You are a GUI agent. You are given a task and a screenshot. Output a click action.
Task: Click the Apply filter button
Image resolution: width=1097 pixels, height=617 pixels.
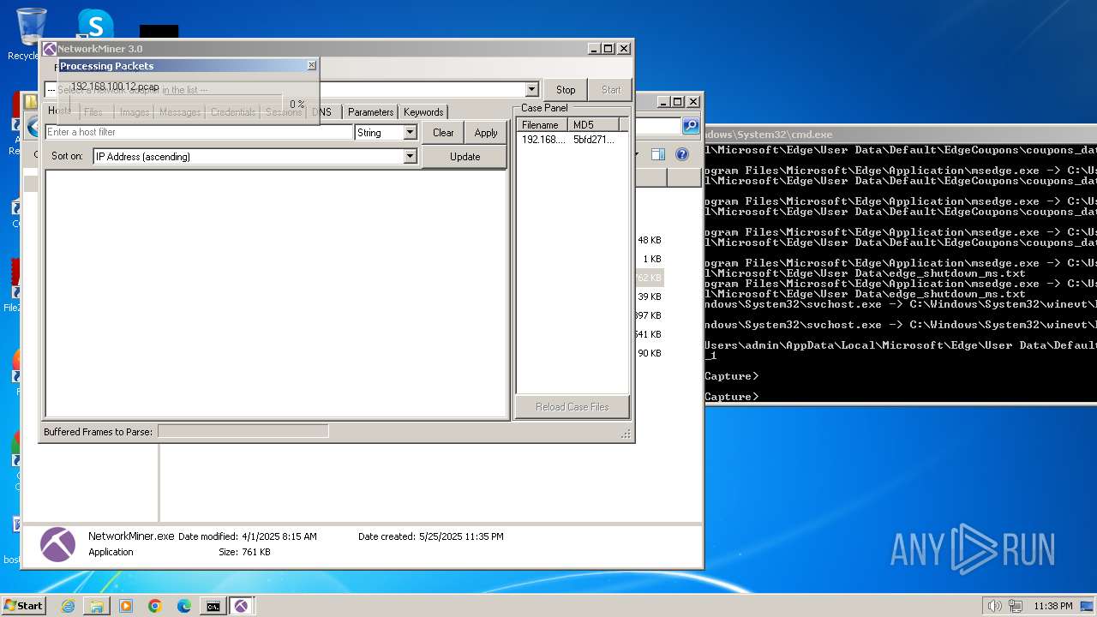tap(486, 133)
